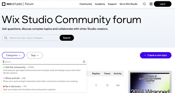Click the Wix Studio logo icon
Screen dimensions: 175x93
pyautogui.click(x=4, y=4)
